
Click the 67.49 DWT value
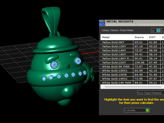click(153, 63)
